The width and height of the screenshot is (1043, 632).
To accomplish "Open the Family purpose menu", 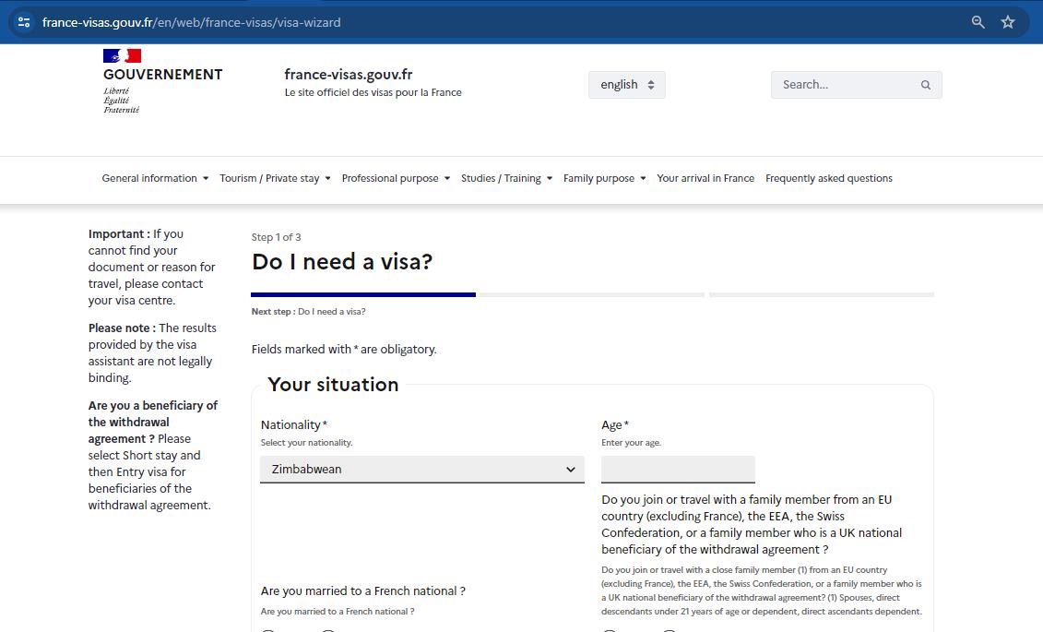I will 604,178.
